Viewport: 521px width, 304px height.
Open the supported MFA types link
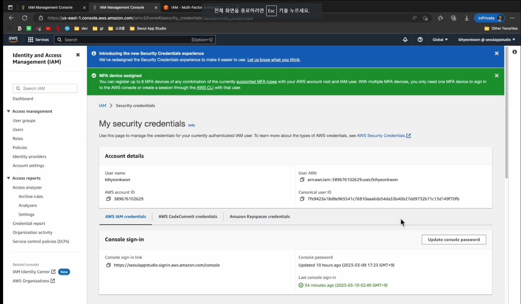click(x=257, y=82)
